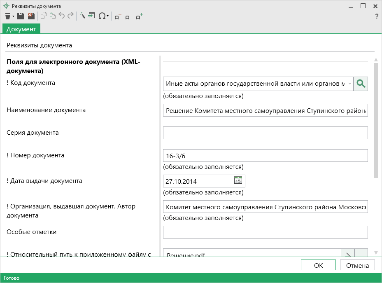This screenshot has width=382, height=283.
Task: Decrease font size with A-minus icon
Action: tap(117, 16)
